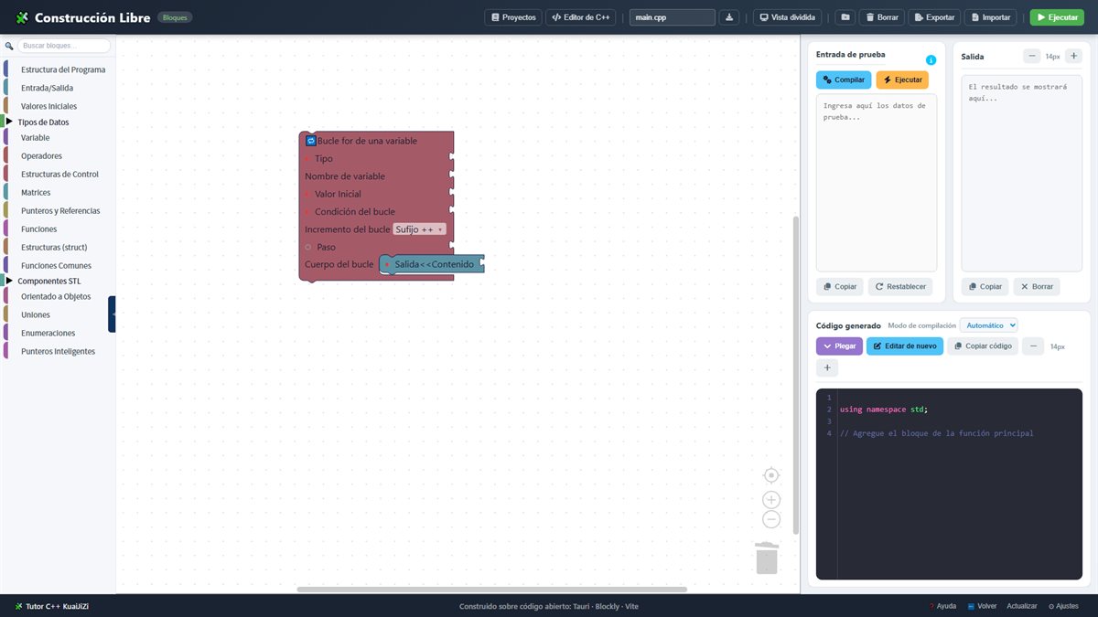Click the download icon beside main.cpp
Viewport: 1098px width, 617px height.
[729, 17]
